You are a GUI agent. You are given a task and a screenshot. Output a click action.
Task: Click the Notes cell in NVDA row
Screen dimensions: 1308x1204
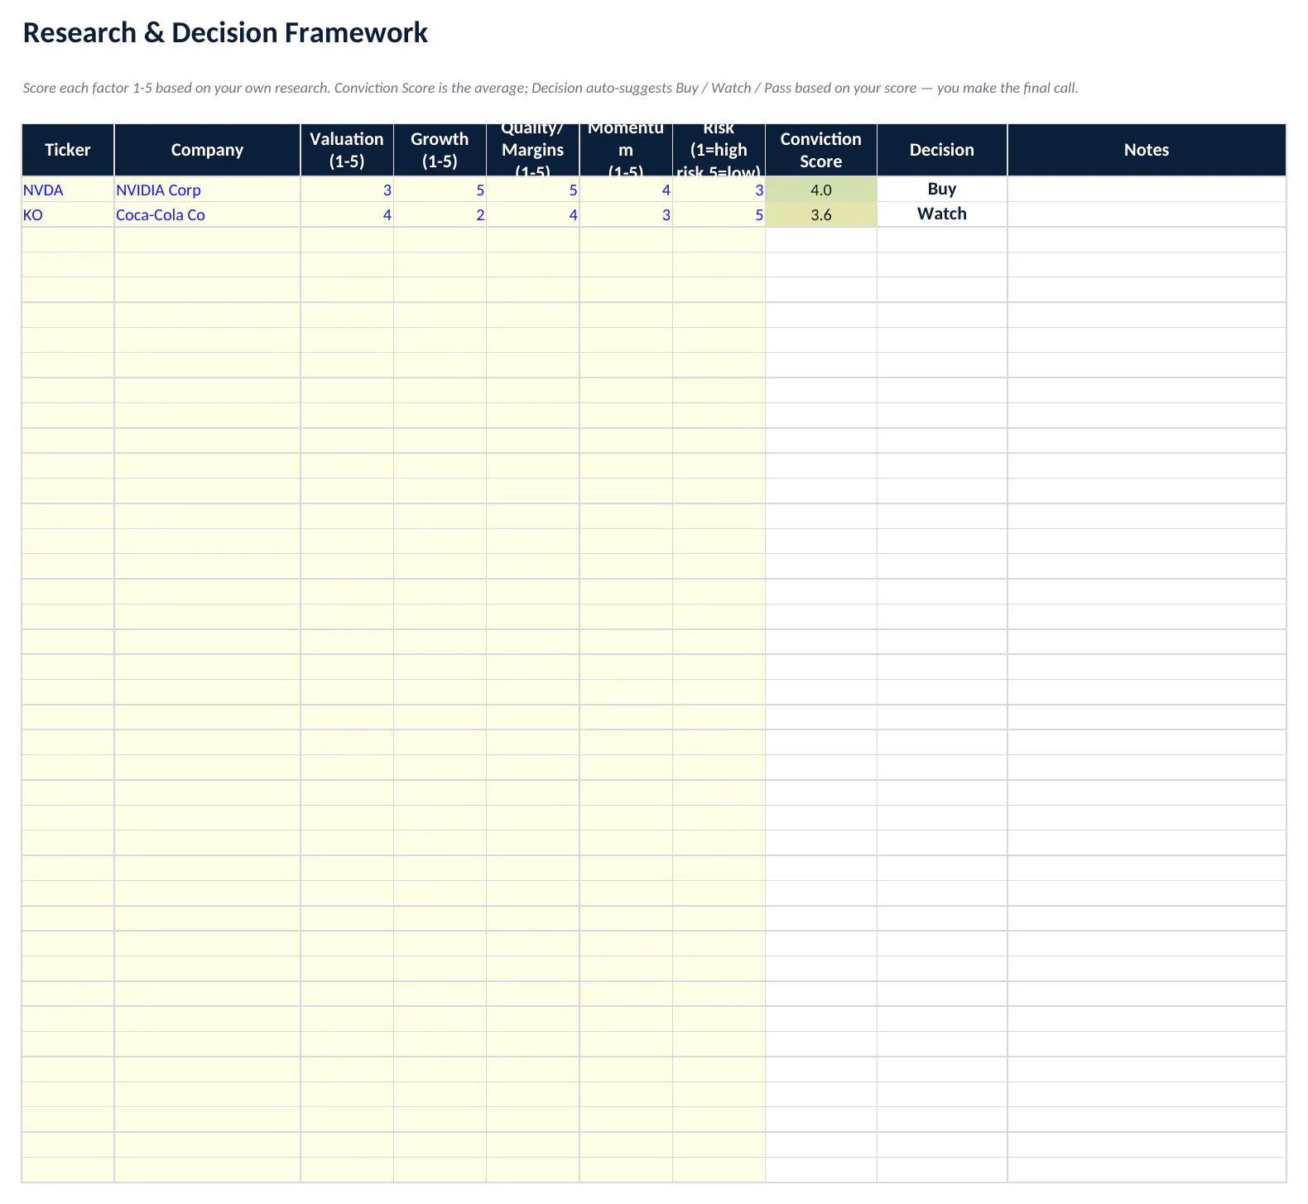(1147, 190)
